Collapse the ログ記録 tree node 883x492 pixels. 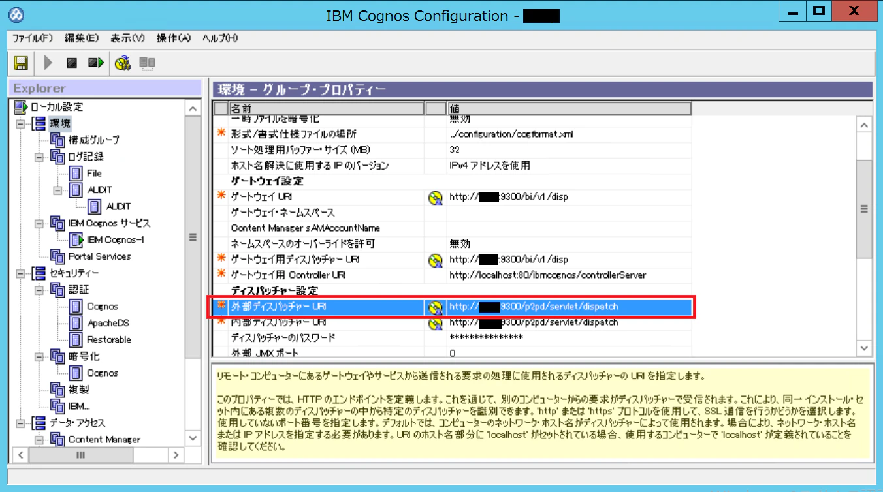pyautogui.click(x=39, y=157)
